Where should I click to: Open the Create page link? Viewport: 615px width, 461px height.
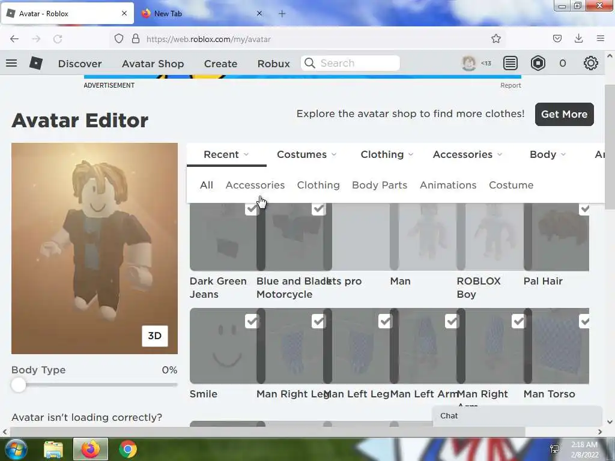[220, 64]
